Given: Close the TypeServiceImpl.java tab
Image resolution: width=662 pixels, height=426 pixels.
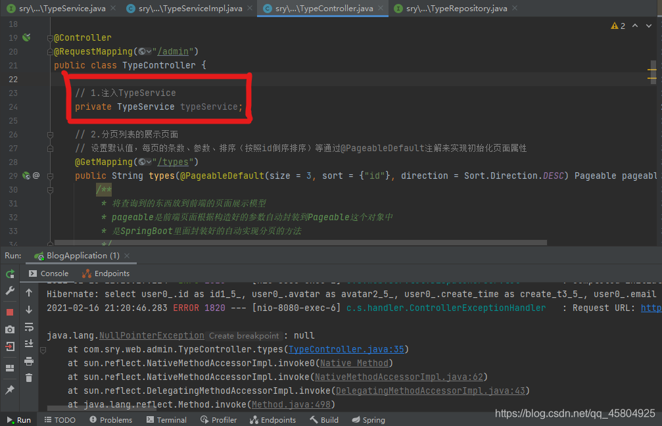Looking at the screenshot, I should point(250,8).
